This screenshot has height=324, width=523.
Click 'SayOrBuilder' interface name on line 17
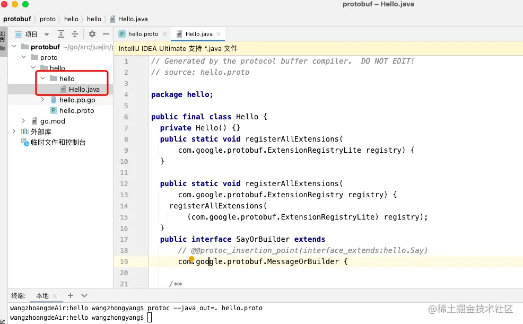point(263,239)
